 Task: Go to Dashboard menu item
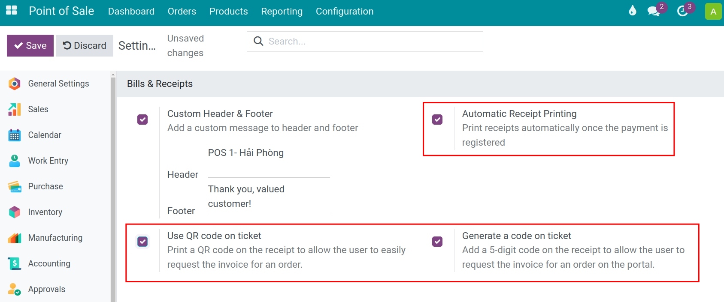tap(131, 12)
